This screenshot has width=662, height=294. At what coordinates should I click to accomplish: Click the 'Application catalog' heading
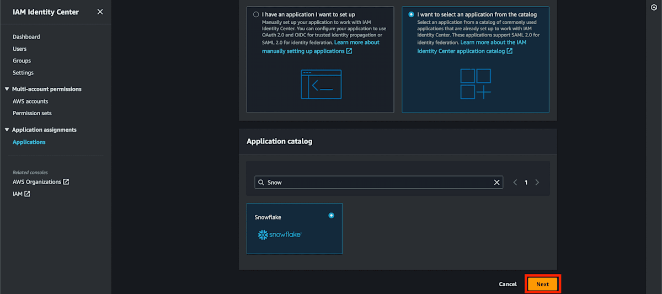click(x=279, y=141)
